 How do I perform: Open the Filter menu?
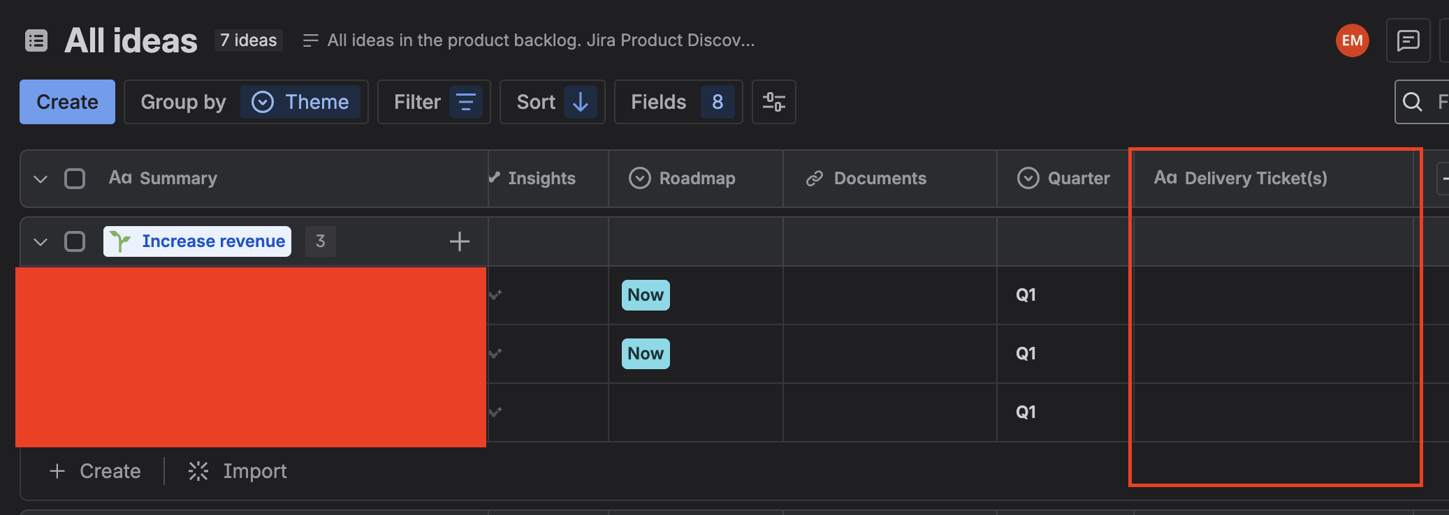coord(434,102)
